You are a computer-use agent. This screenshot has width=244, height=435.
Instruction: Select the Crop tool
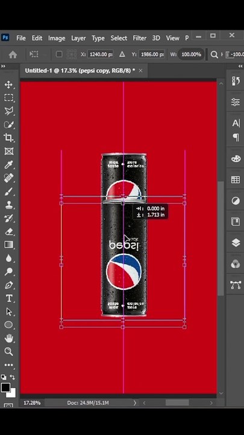[x=8, y=138]
